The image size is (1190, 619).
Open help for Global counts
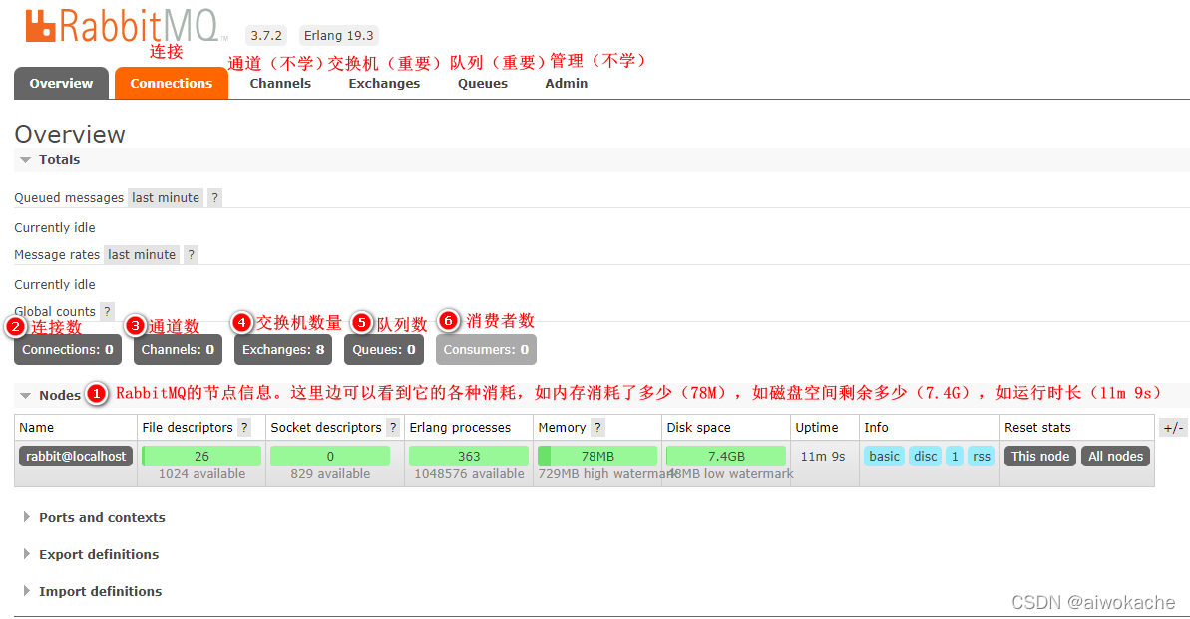[107, 311]
